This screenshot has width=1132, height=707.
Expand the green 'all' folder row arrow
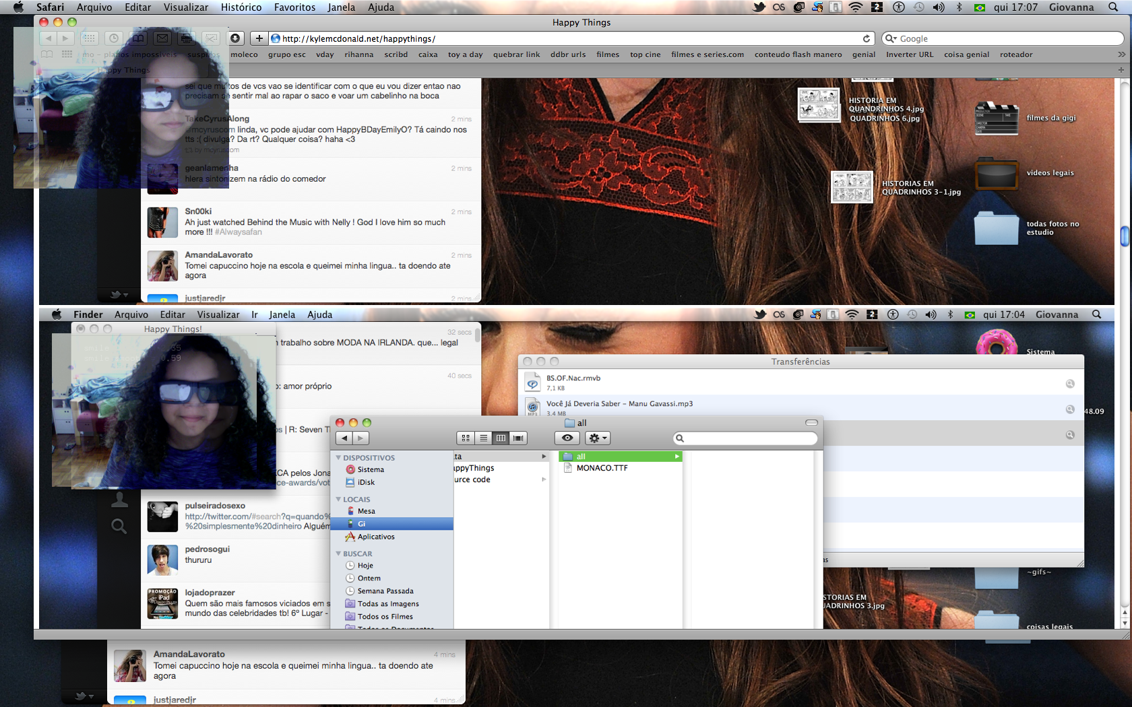pyautogui.click(x=677, y=457)
